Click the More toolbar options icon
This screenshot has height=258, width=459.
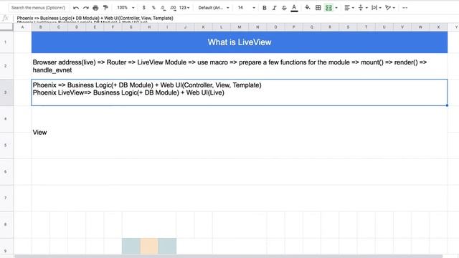404,8
